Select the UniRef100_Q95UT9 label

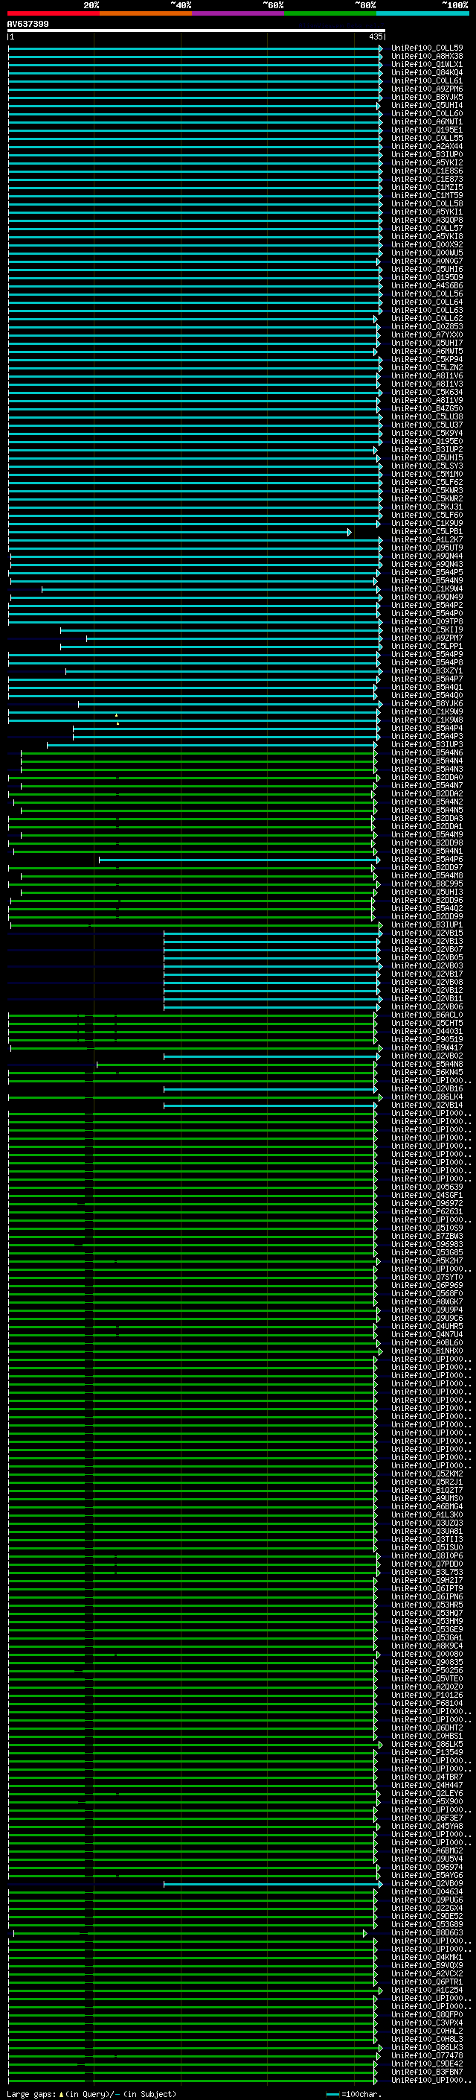click(426, 548)
